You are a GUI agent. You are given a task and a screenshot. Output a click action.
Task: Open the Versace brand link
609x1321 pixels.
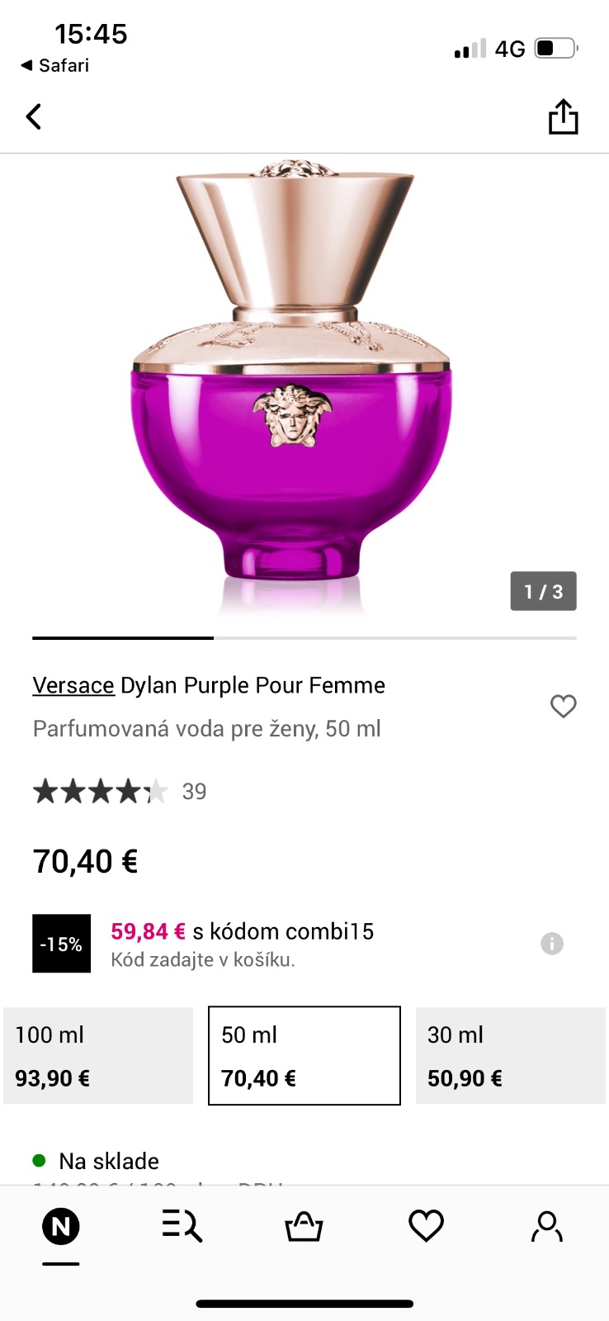tap(73, 685)
